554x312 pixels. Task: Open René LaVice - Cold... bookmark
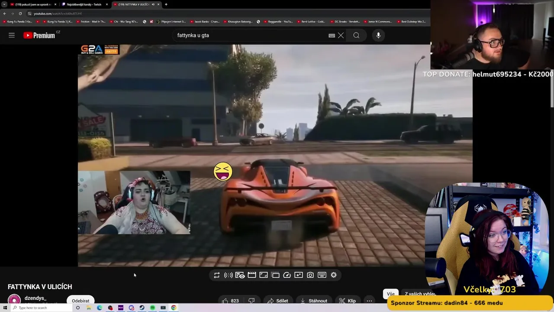pos(311,22)
